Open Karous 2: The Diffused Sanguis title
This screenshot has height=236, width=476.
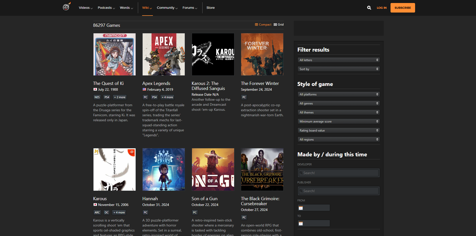tap(208, 86)
